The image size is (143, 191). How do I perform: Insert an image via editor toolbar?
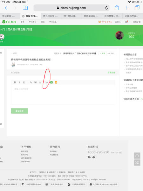click(x=35, y=82)
